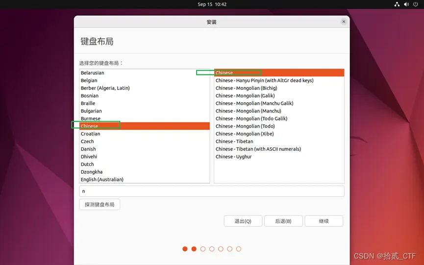Image resolution: width=424 pixels, height=265 pixels.
Task: Select Belarusian keyboard language
Action: (x=145, y=72)
